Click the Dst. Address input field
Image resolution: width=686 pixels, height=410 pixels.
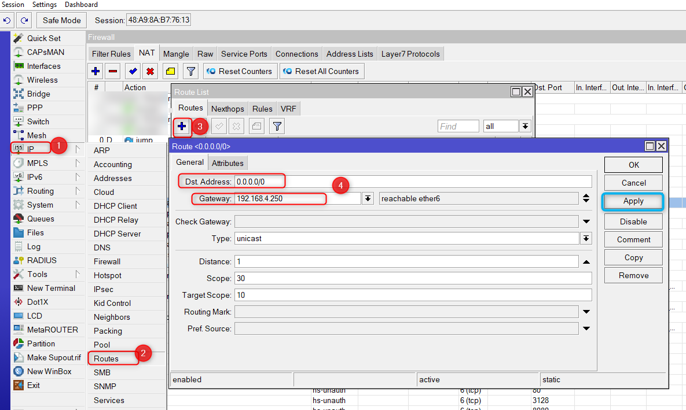click(x=413, y=182)
